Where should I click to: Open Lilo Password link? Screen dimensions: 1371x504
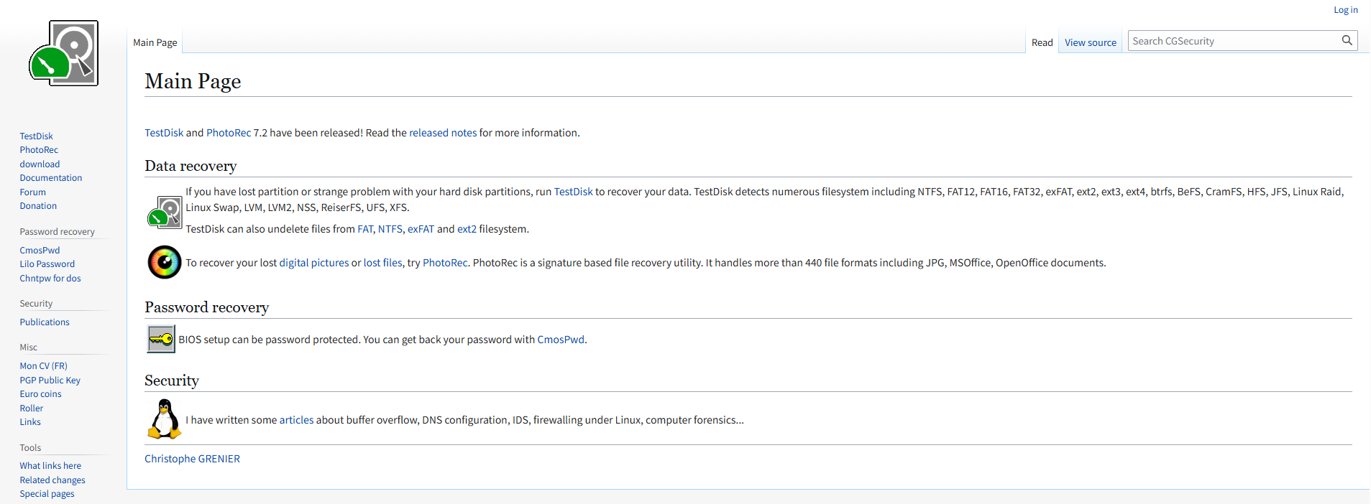pyautogui.click(x=47, y=264)
